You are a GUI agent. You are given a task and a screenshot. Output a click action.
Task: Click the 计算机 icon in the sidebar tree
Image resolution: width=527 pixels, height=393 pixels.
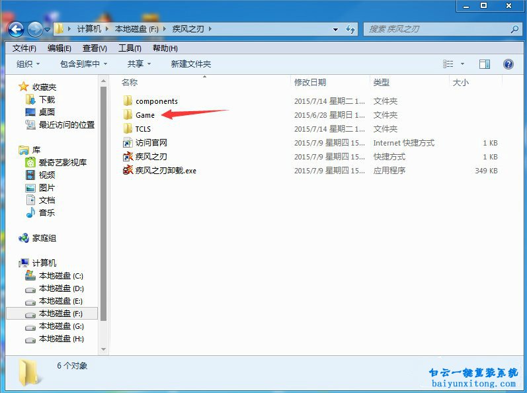24,263
